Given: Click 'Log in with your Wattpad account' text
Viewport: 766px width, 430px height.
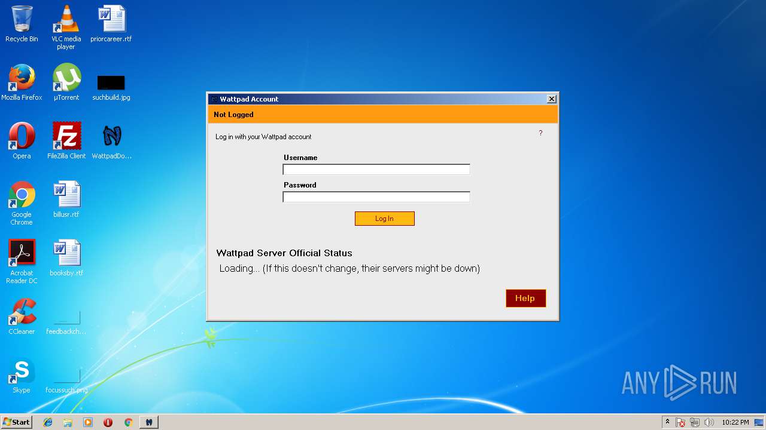Looking at the screenshot, I should coord(263,137).
